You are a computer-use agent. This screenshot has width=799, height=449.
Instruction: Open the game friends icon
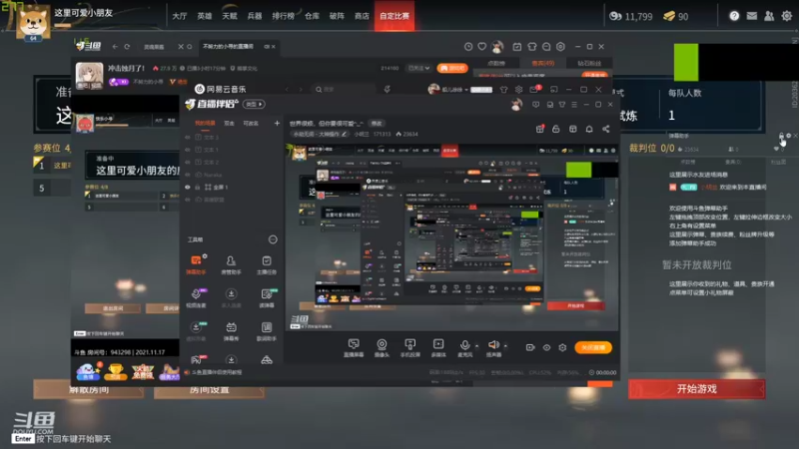pos(769,16)
